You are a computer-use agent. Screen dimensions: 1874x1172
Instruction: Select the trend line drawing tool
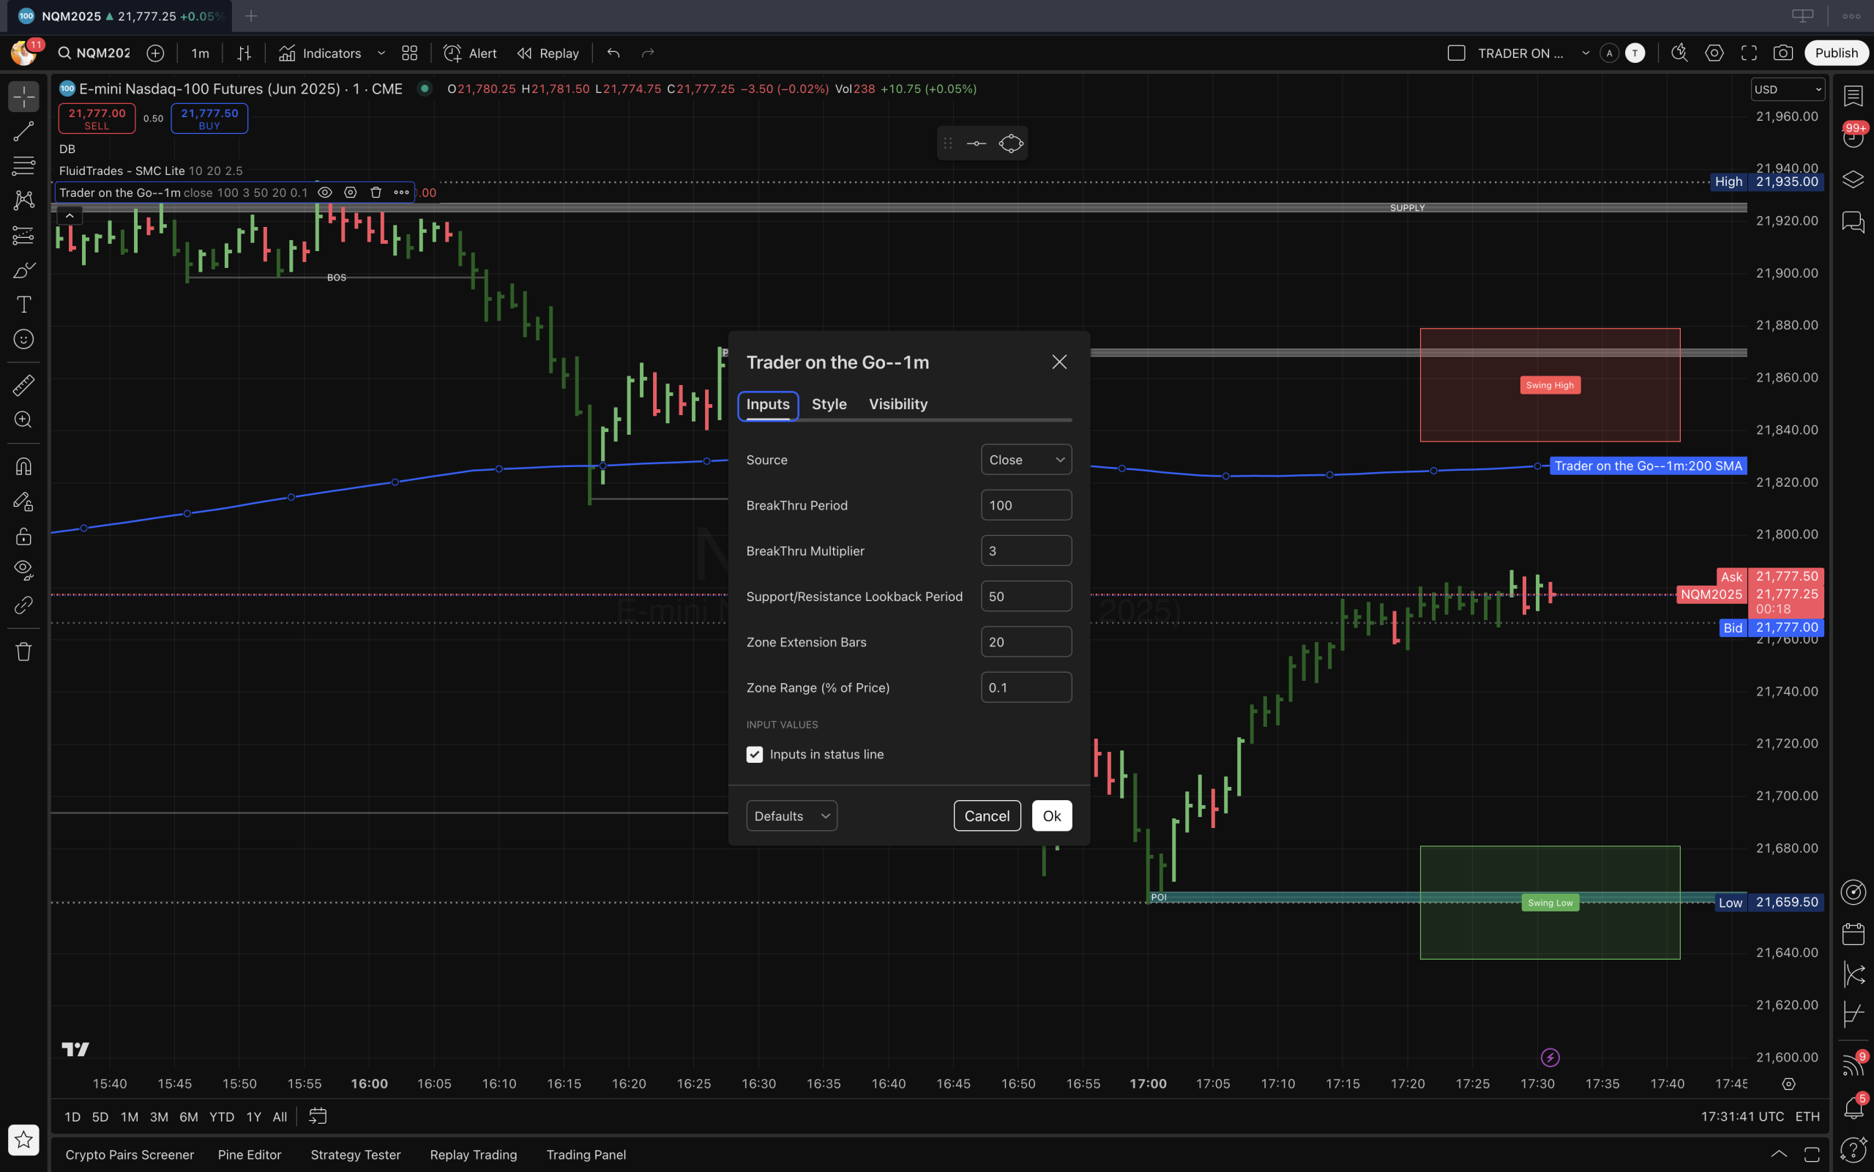tap(24, 131)
